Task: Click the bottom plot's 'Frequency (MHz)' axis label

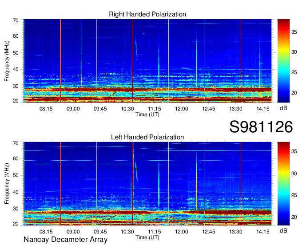Action: (7, 184)
